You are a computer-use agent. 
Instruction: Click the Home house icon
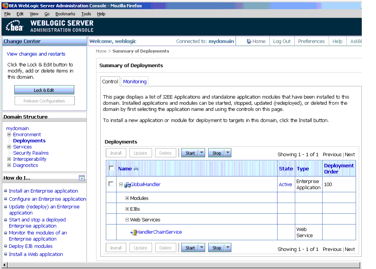click(x=249, y=41)
